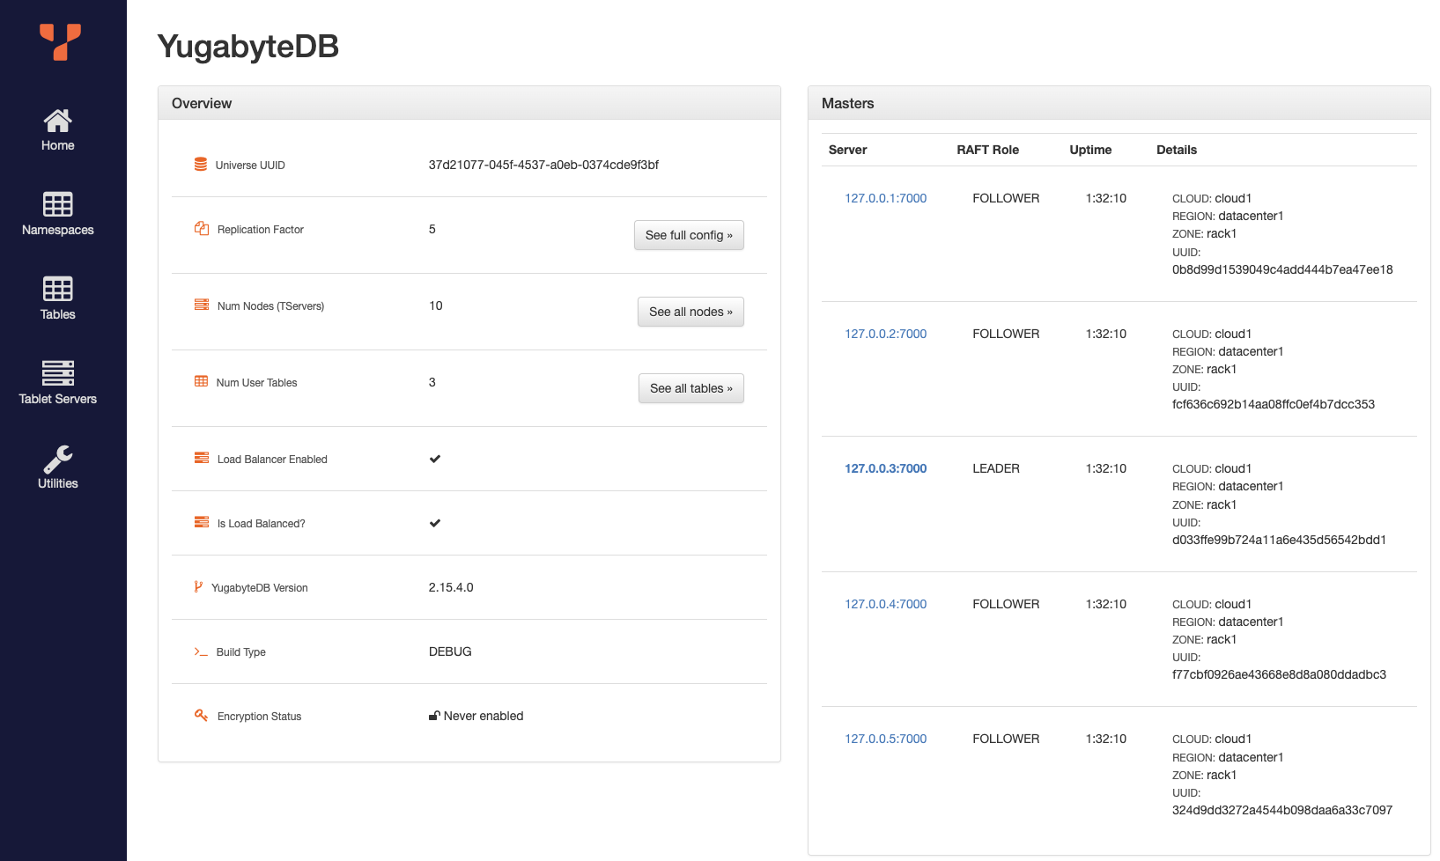Viewport: 1440px width, 861px height.
Task: Click the YugabyteDB logo icon
Action: click(x=60, y=41)
